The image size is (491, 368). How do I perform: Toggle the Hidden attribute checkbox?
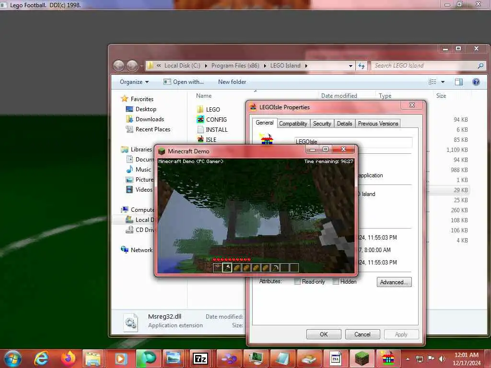coord(336,282)
